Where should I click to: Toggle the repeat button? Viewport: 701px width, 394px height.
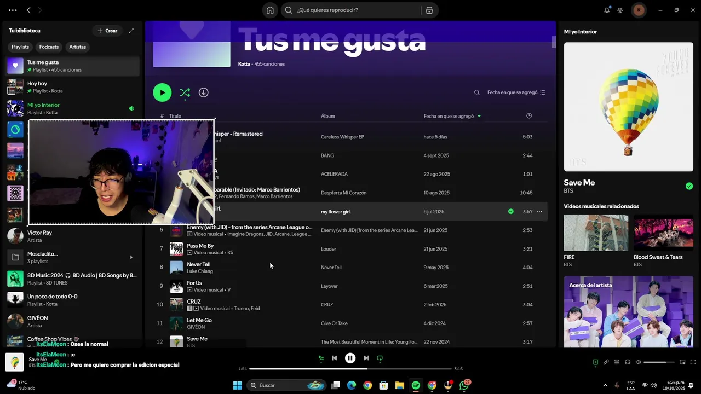click(380, 358)
